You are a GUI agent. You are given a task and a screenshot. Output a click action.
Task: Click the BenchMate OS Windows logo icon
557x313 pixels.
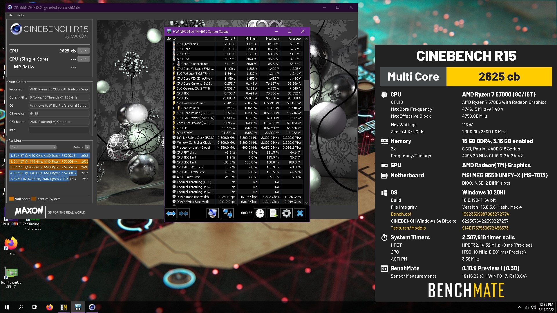384,192
